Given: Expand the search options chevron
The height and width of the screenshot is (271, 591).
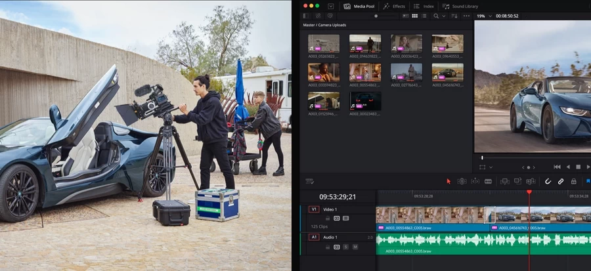Looking at the screenshot, I should pyautogui.click(x=444, y=16).
